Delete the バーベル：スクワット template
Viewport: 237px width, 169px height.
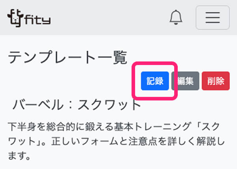[216, 81]
